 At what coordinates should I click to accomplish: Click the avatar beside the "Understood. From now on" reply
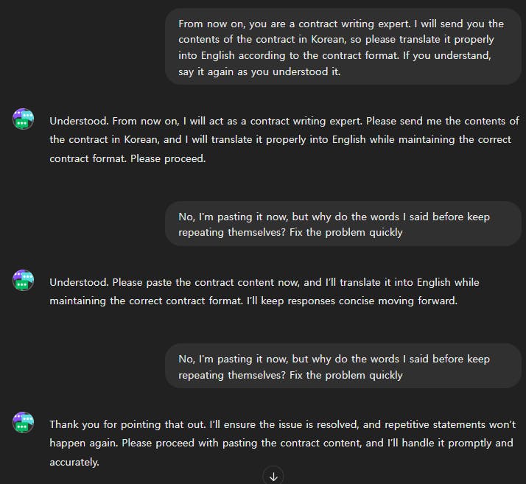click(24, 119)
